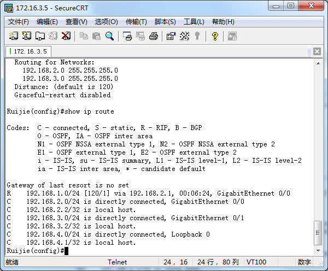Click the Help question mark icon

tap(215, 36)
